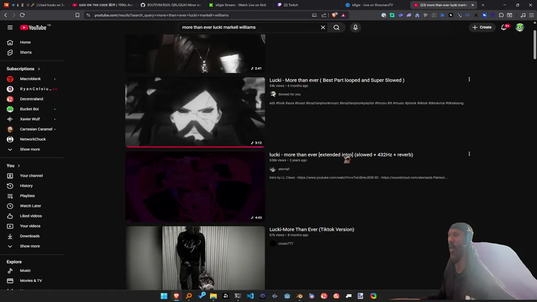Open Visual Studio Code from taskbar

(x=250, y=296)
